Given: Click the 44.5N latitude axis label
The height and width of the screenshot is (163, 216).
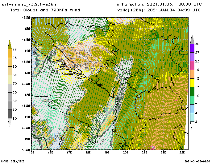Looking at the screenshot, I should [x=26, y=40].
